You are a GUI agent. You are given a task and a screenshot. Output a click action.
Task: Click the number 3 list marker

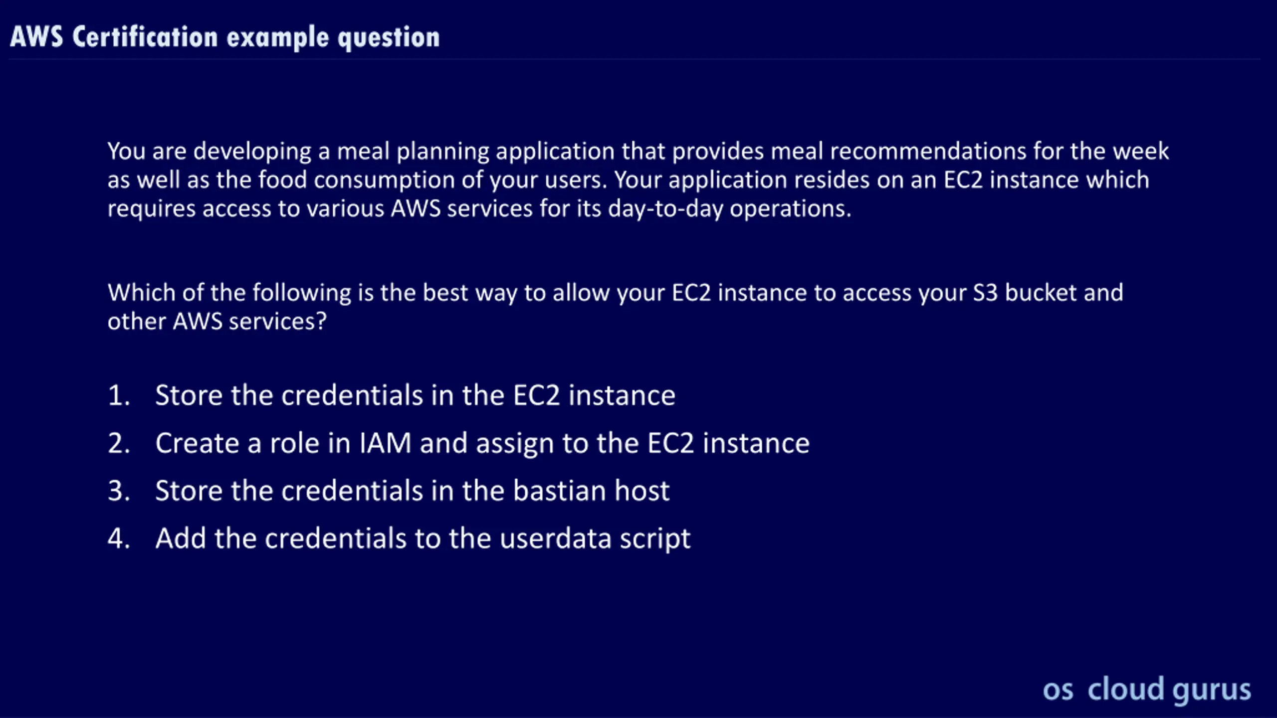(119, 491)
